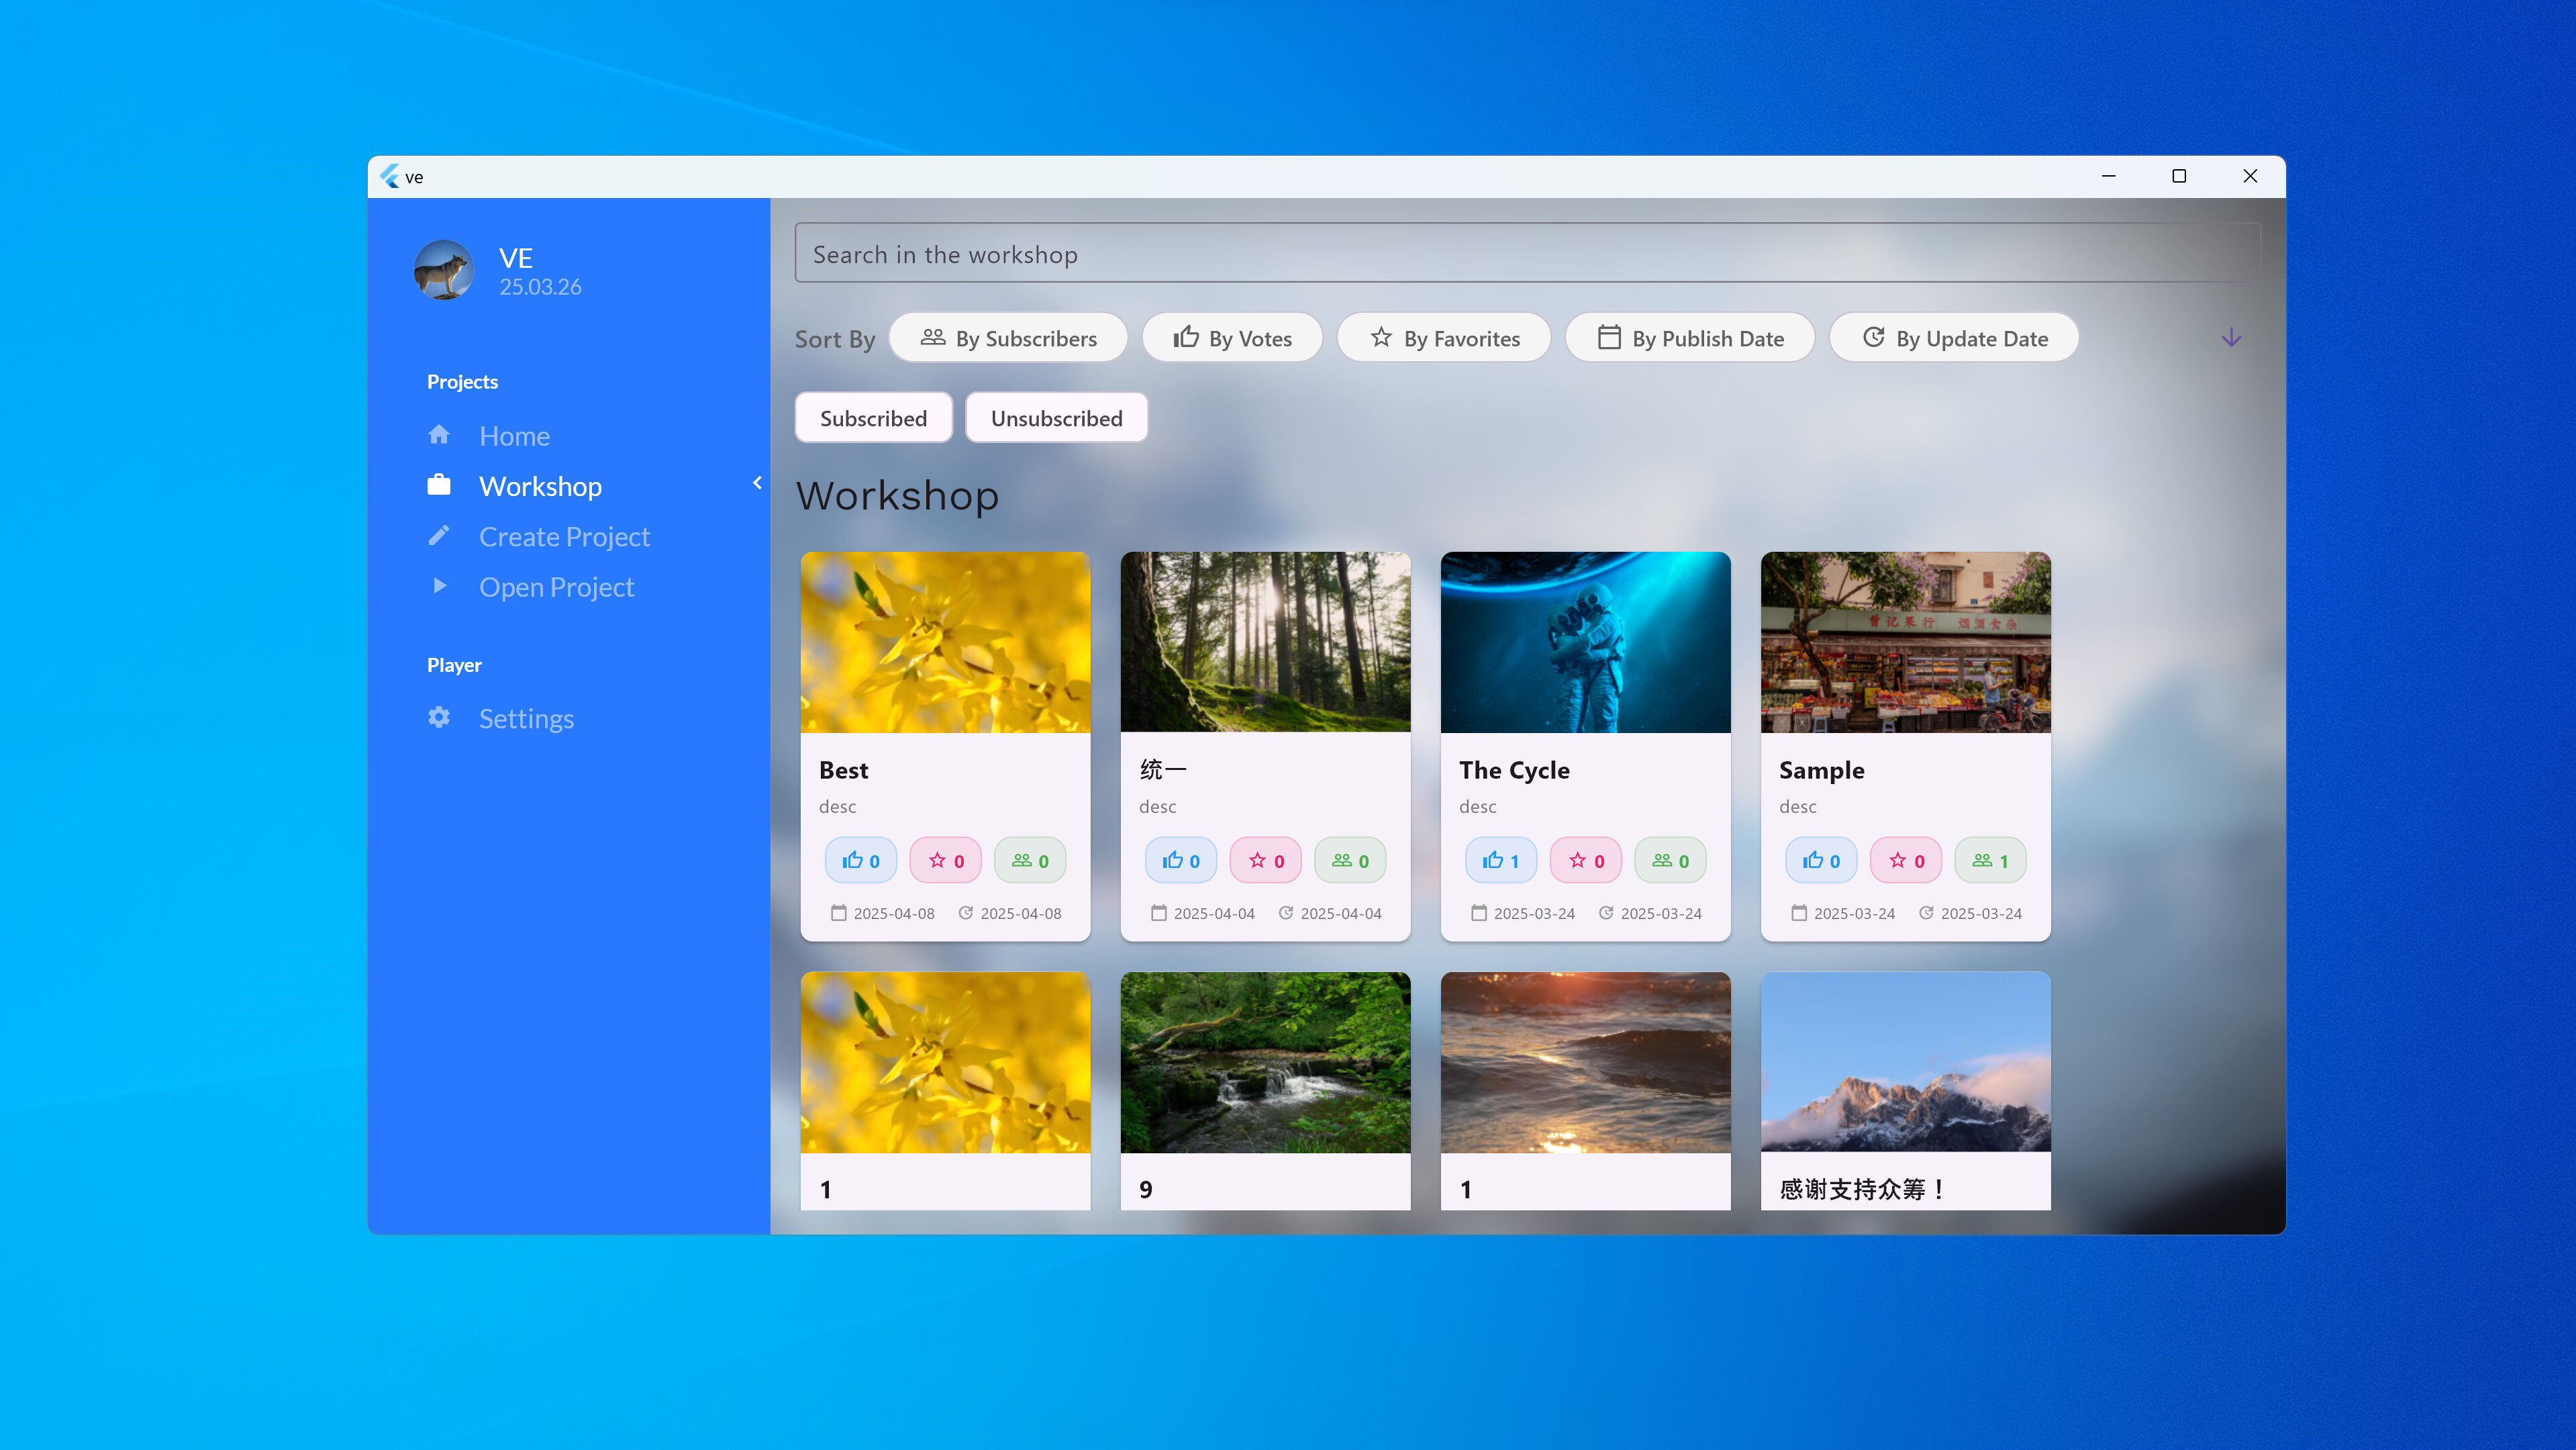Open Settings via the gear icon

(439, 717)
